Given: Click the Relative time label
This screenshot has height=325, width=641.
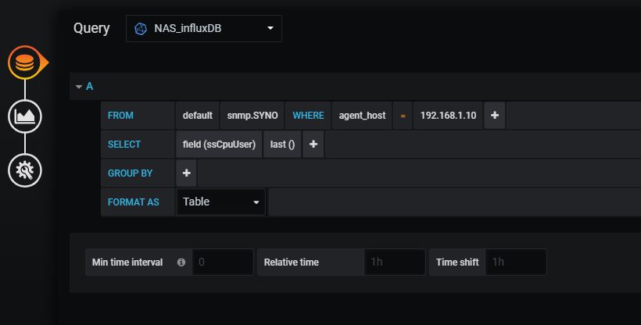Looking at the screenshot, I should pos(292,262).
